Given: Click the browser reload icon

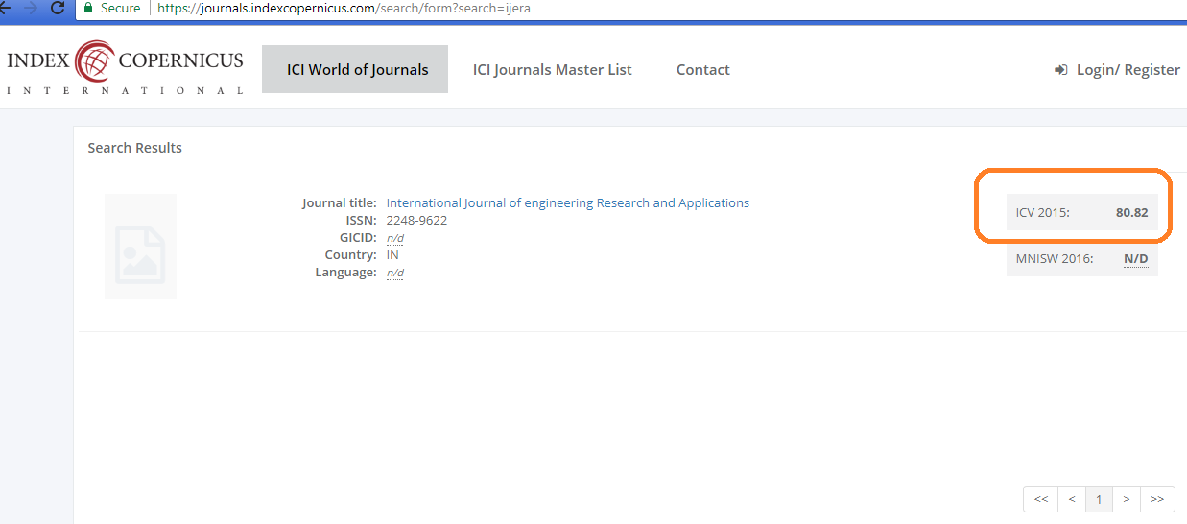Looking at the screenshot, I should (58, 8).
